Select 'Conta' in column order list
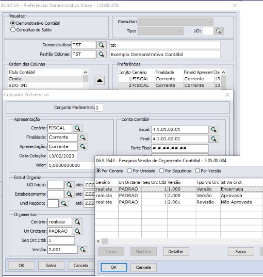Screen dimensions: 263x277 45,79
